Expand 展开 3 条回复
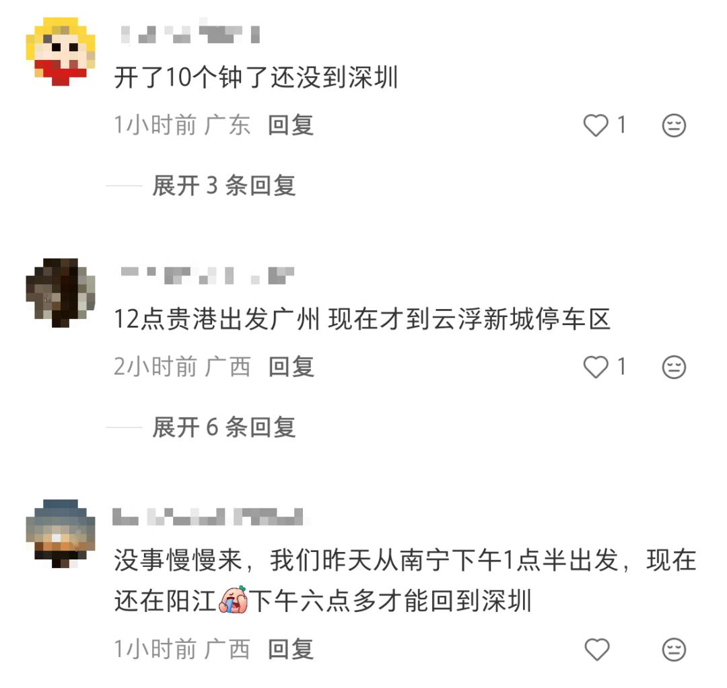Viewport: 727px width, 688px height. pyautogui.click(x=224, y=185)
